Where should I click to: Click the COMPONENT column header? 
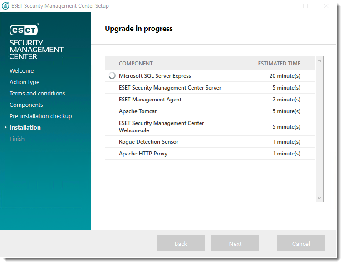tap(136, 64)
